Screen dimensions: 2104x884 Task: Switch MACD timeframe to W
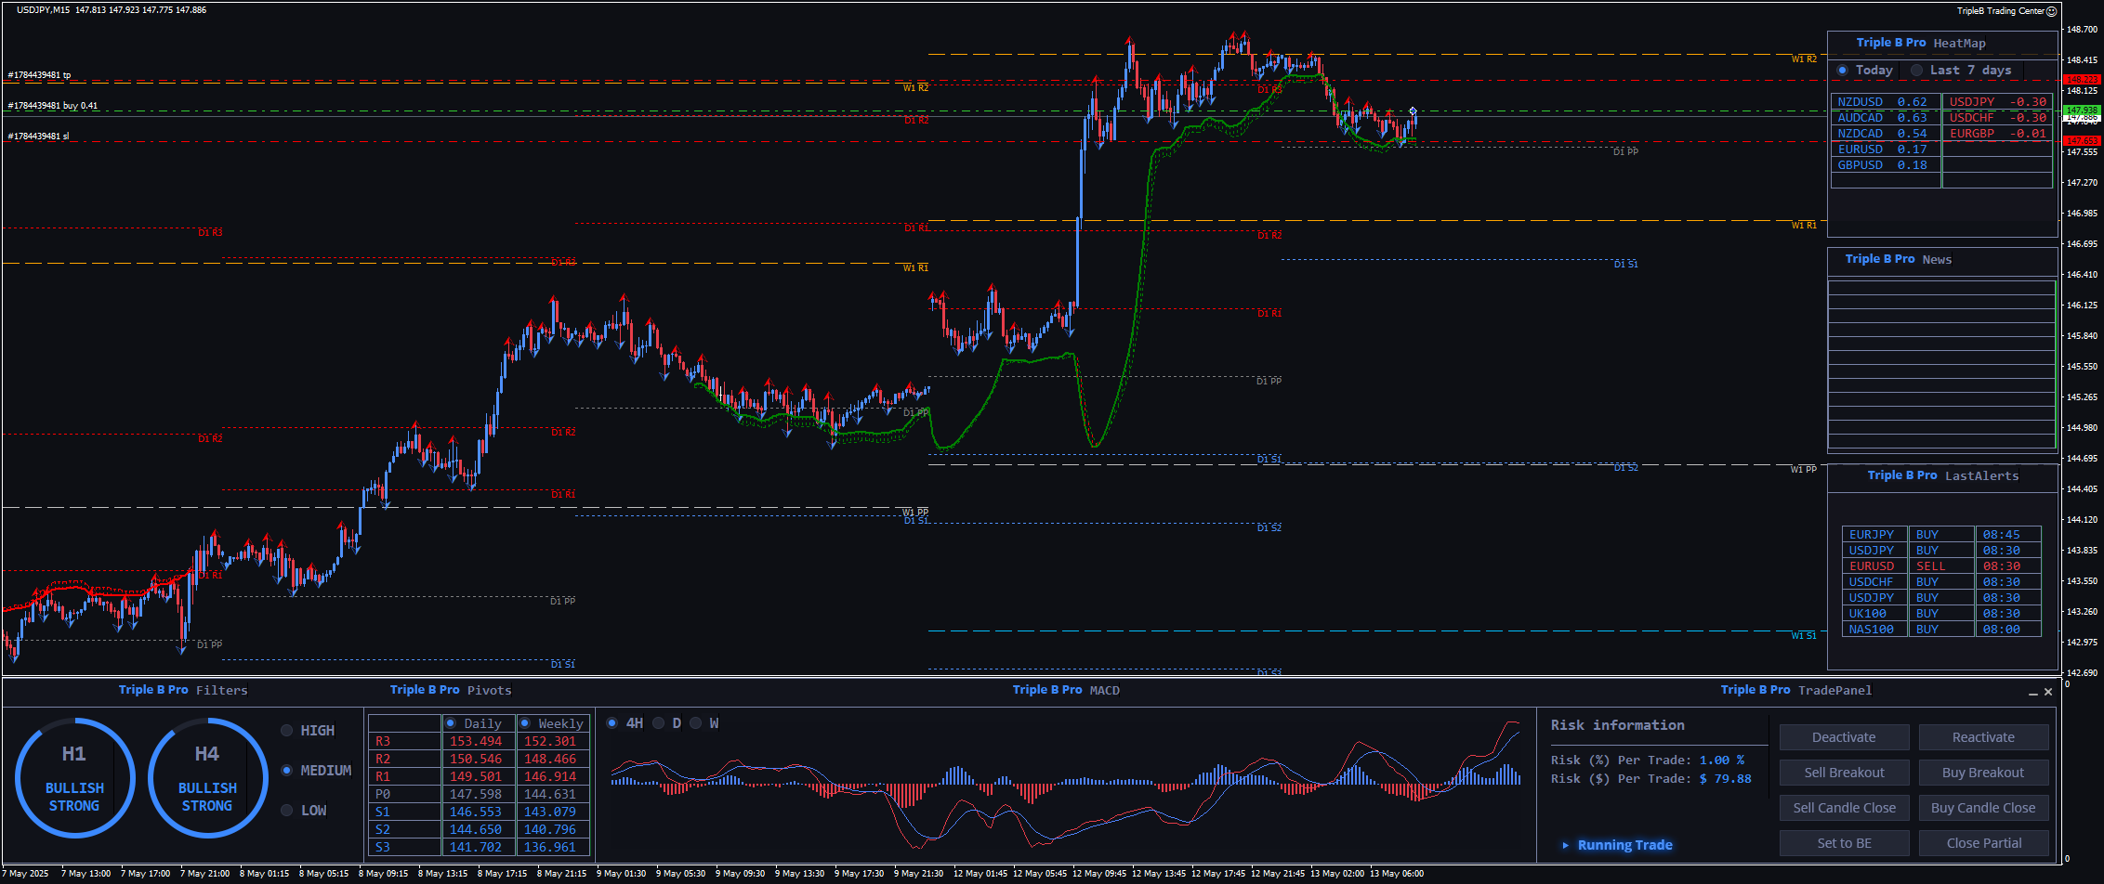(696, 723)
